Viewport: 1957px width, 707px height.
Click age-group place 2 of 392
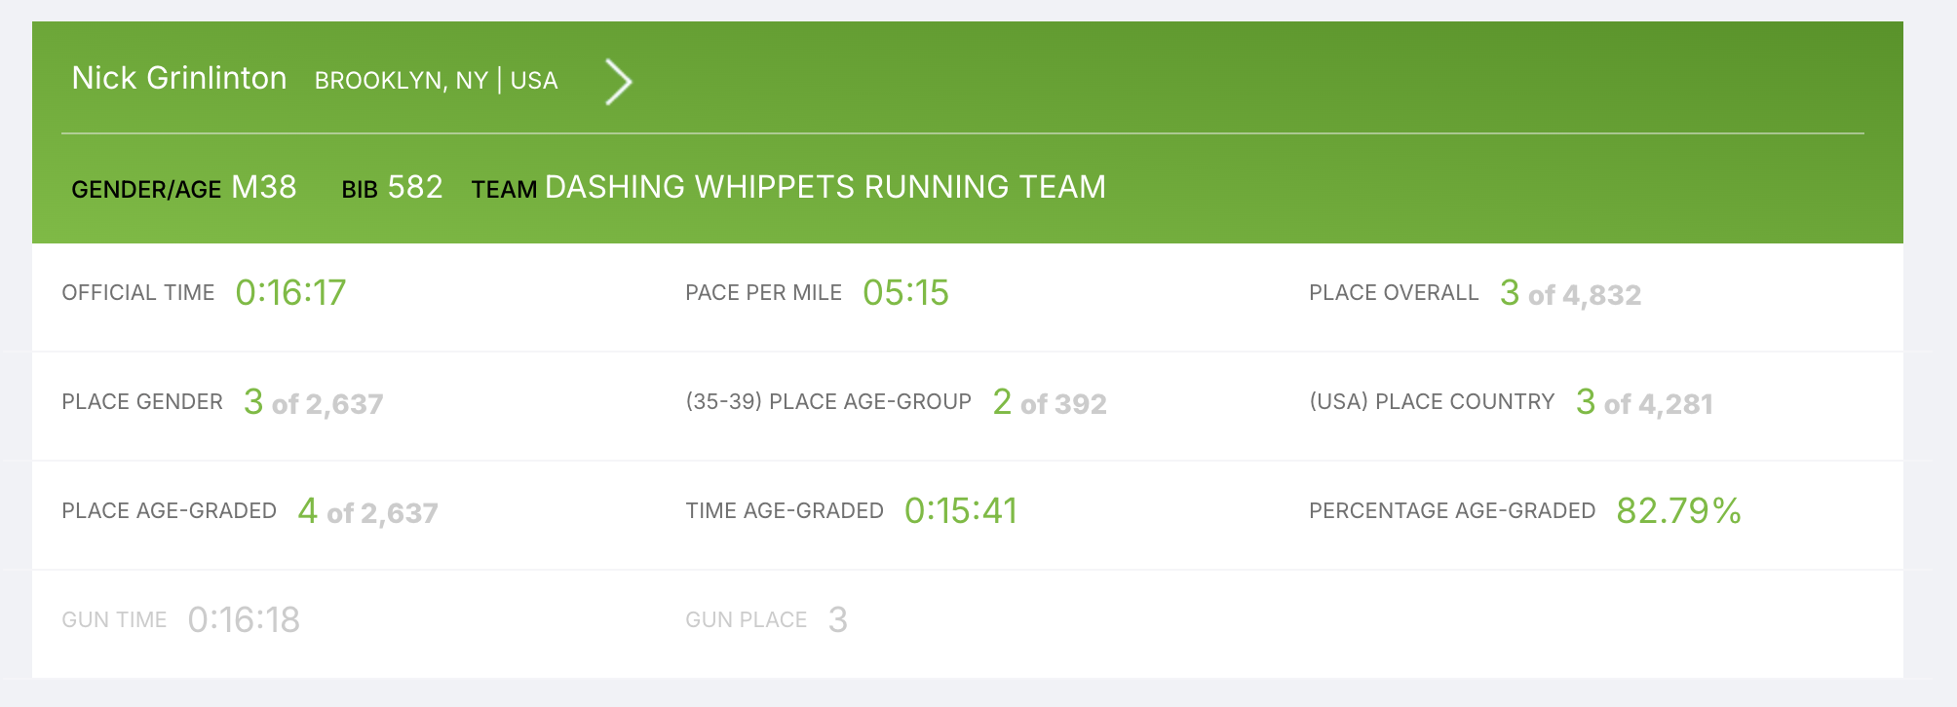[1049, 403]
